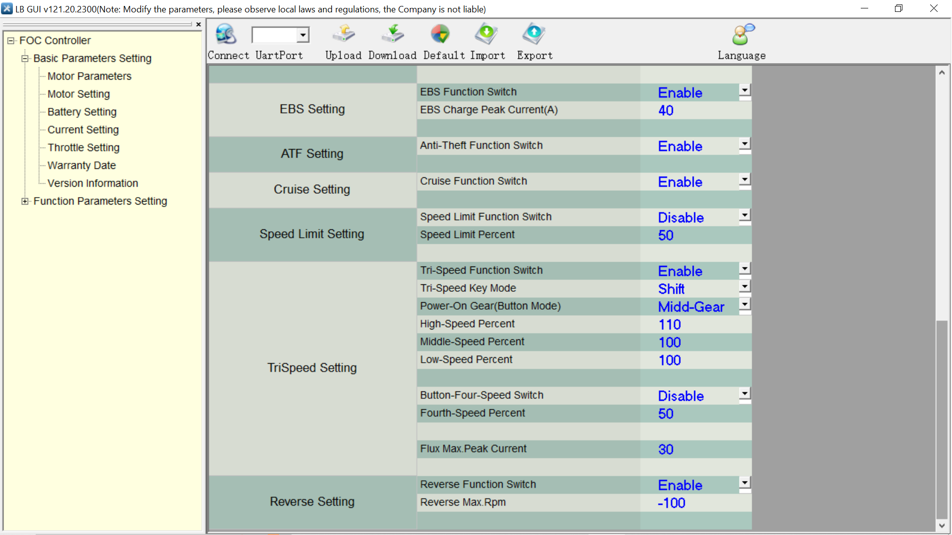
Task: Close the left tree panel with the X
Action: tap(198, 24)
